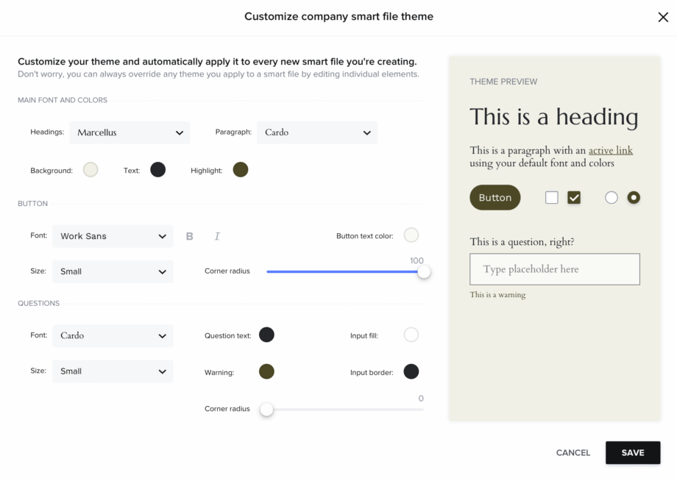Open the Input fill color swatch

pyautogui.click(x=411, y=335)
